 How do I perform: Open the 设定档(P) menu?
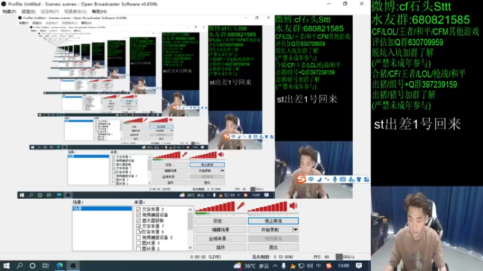[50, 11]
